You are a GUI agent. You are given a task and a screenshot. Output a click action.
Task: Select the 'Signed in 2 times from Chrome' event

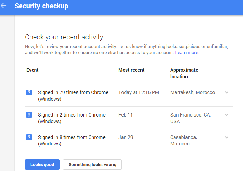coord(72,118)
